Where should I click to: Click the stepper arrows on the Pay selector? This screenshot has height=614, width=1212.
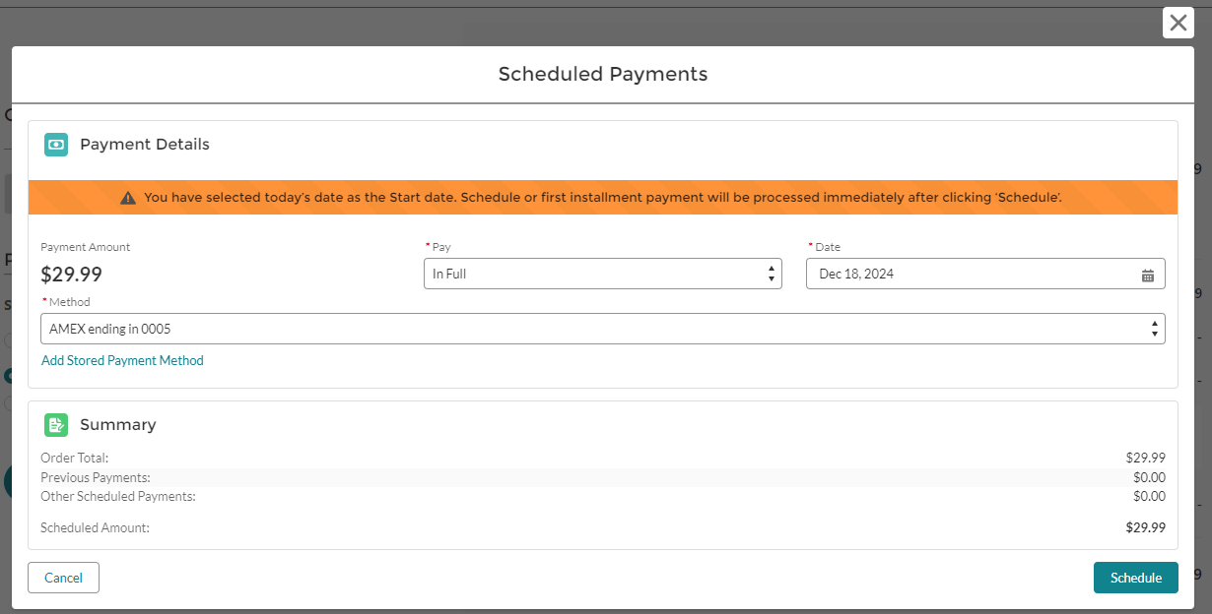pyautogui.click(x=771, y=274)
